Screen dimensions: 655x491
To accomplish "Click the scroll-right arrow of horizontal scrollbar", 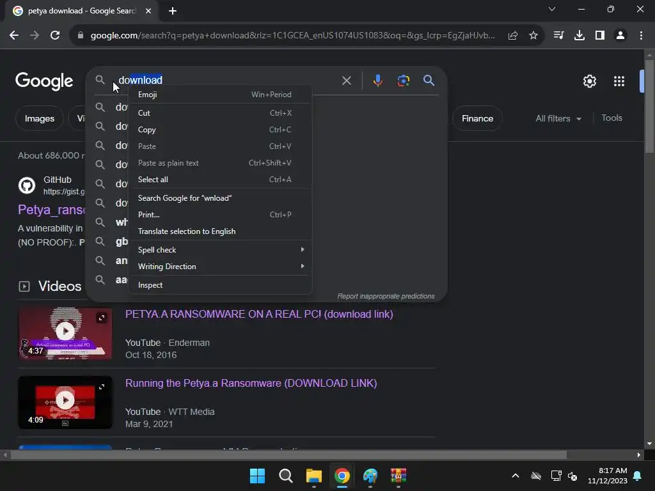I will [639, 455].
